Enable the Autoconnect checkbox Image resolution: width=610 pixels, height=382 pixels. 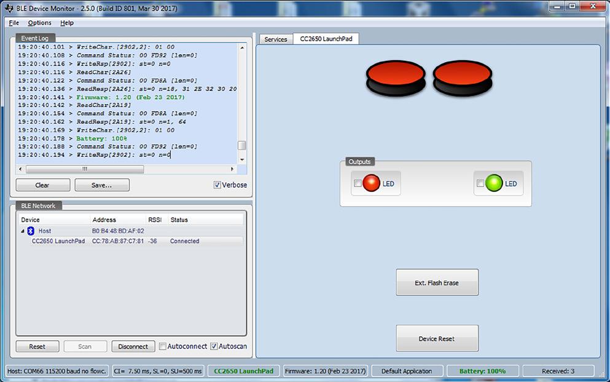pyautogui.click(x=163, y=346)
